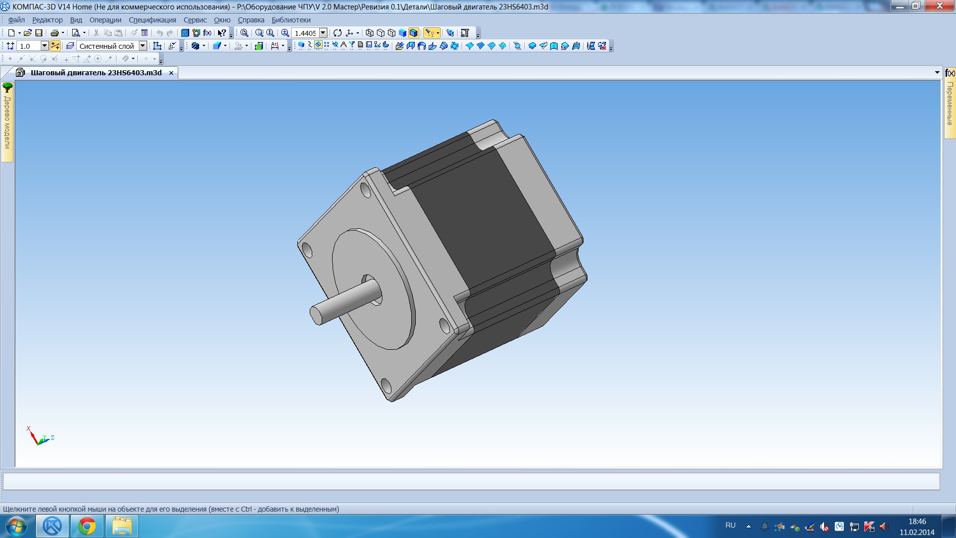Open the 1.0 step dropdown
Screen dimensions: 956x538
point(44,46)
